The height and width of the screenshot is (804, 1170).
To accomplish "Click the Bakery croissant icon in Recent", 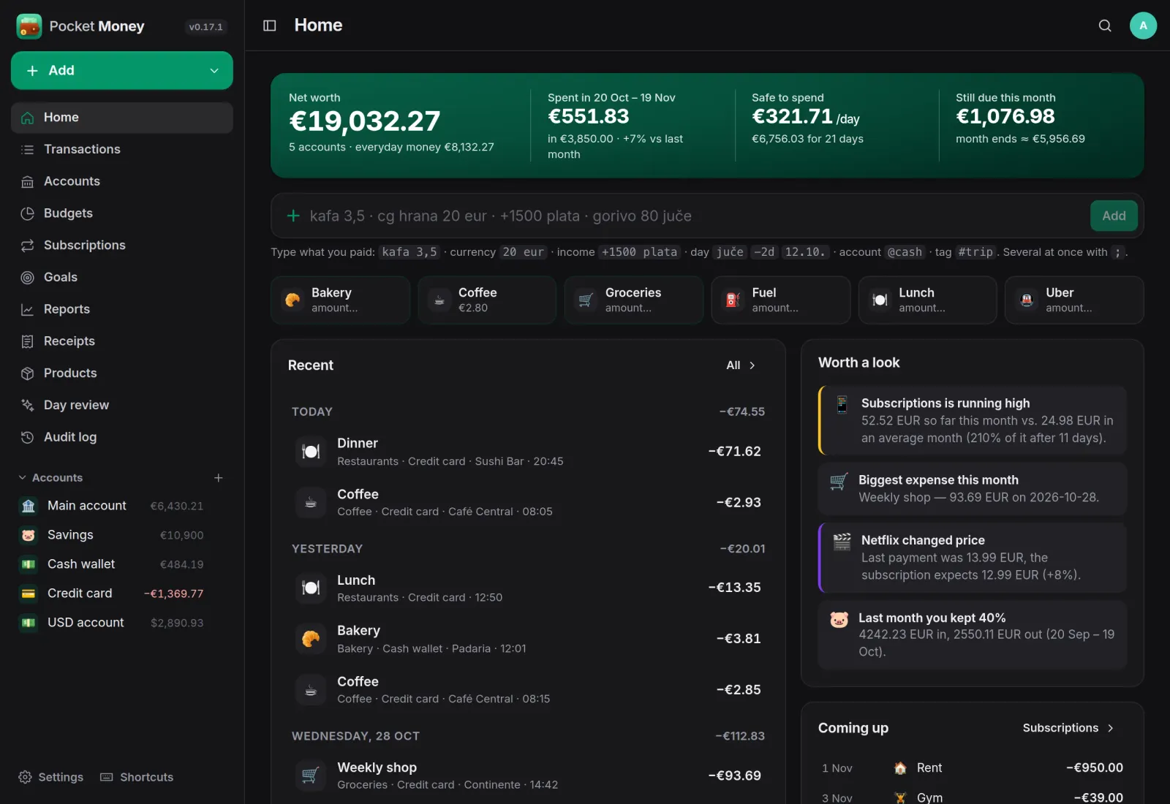I will click(311, 639).
